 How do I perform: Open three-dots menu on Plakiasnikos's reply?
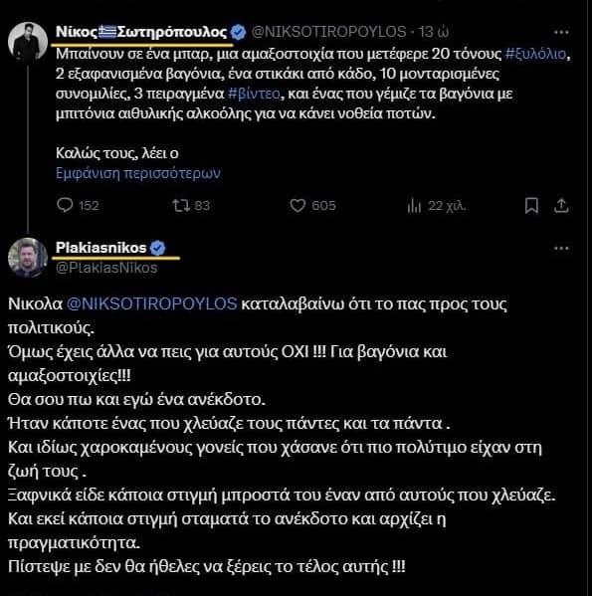click(x=561, y=249)
